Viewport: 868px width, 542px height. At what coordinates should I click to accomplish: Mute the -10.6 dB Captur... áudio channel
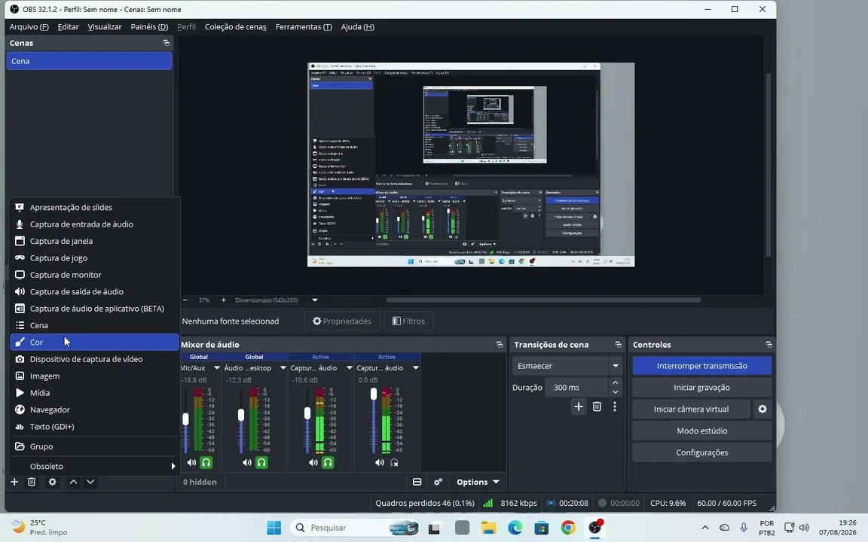[313, 462]
